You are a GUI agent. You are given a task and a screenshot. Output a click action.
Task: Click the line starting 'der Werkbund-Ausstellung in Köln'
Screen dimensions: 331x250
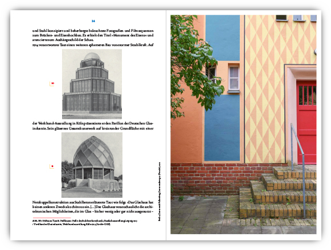[x=93, y=123]
